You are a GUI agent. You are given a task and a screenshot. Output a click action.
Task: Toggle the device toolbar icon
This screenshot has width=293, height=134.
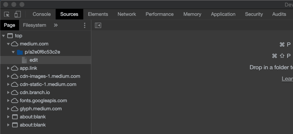pyautogui.click(x=18, y=14)
